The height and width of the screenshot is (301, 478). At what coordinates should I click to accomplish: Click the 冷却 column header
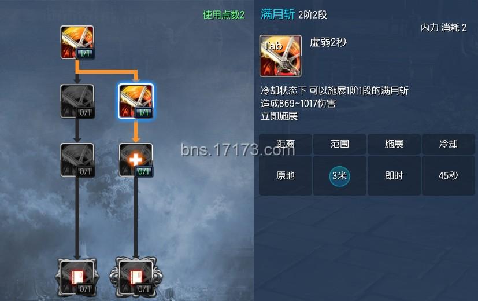click(x=448, y=144)
